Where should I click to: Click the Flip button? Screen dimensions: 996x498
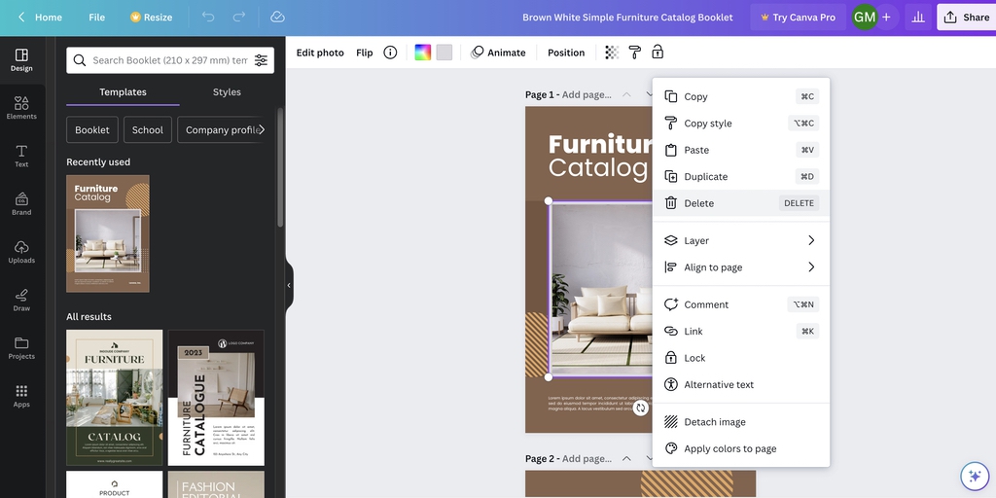click(x=365, y=53)
